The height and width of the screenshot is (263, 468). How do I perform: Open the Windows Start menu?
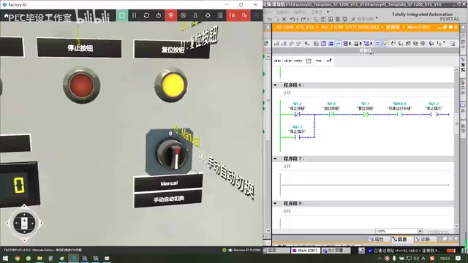click(x=5, y=258)
